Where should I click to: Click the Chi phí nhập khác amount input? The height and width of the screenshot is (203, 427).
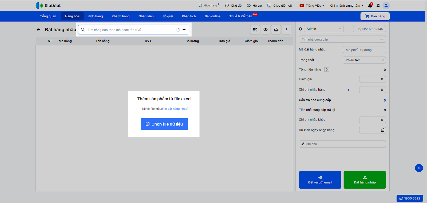(373, 120)
